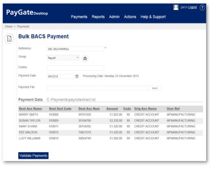The image size is (210, 169).
Task: Select the SUSAN TAYLOR row name
Action: (30, 120)
